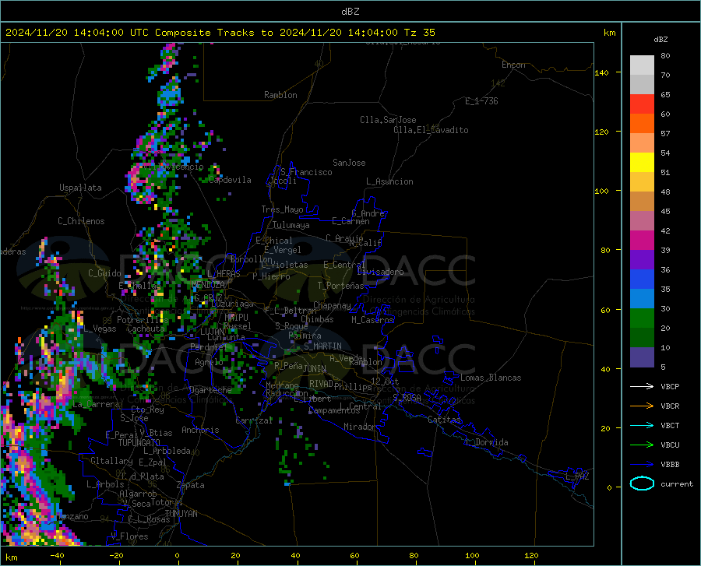
Task: Click the cyan VBCT arrow legend icon
Action: [642, 425]
